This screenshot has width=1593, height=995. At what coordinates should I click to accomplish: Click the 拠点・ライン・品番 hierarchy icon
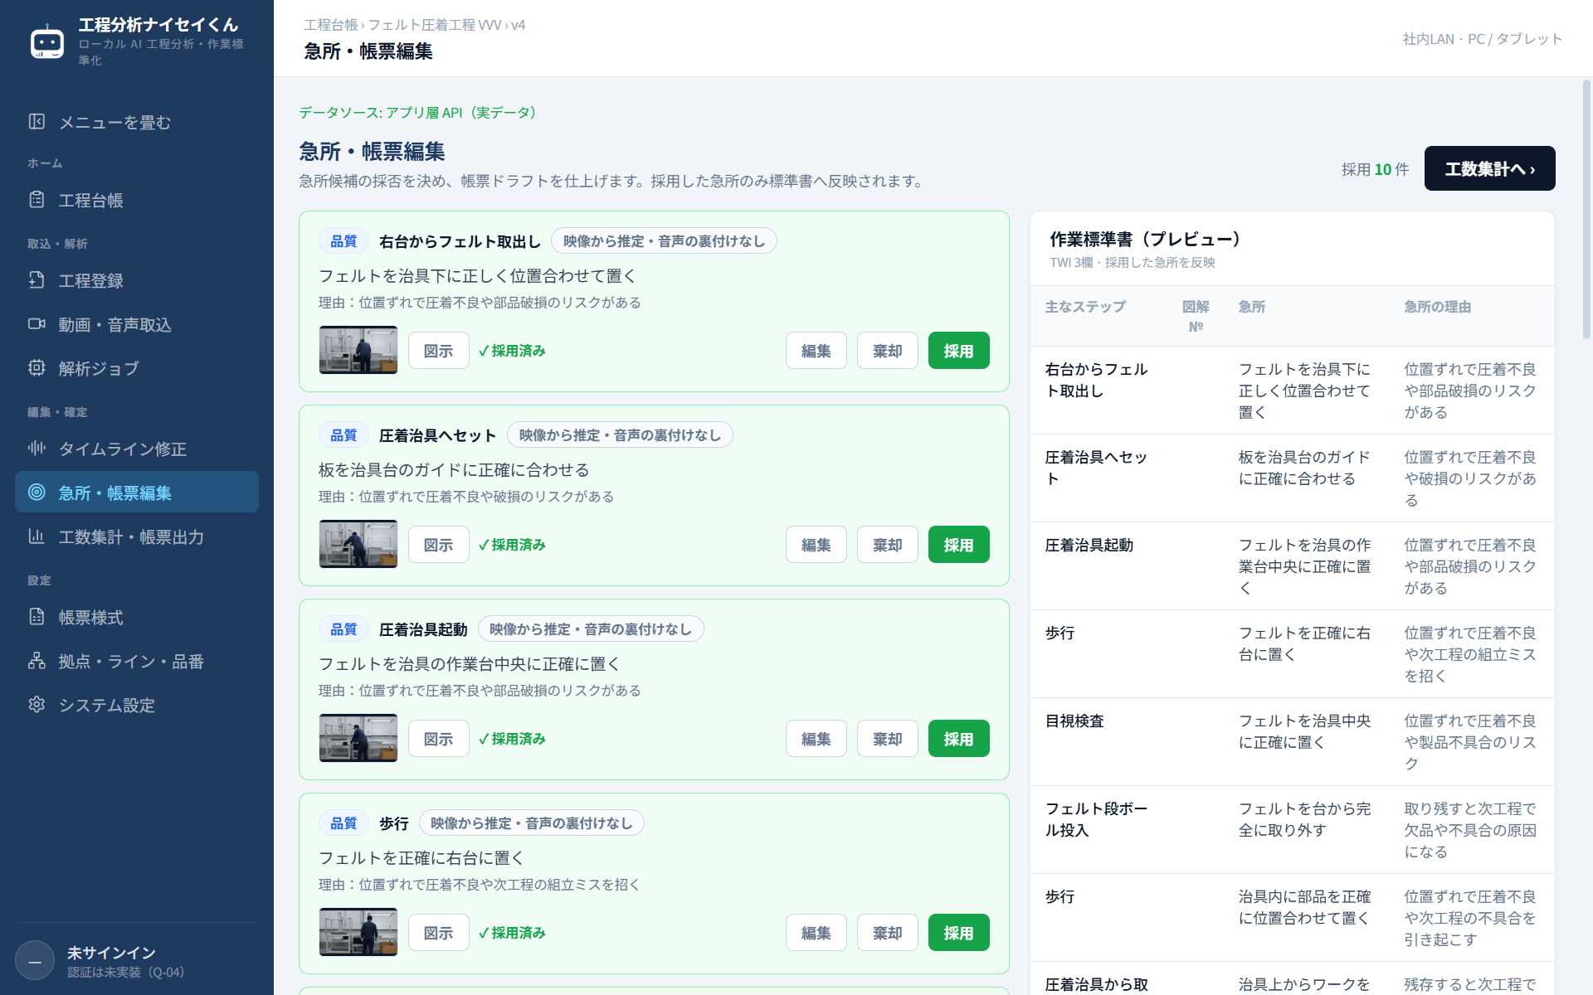coord(37,661)
